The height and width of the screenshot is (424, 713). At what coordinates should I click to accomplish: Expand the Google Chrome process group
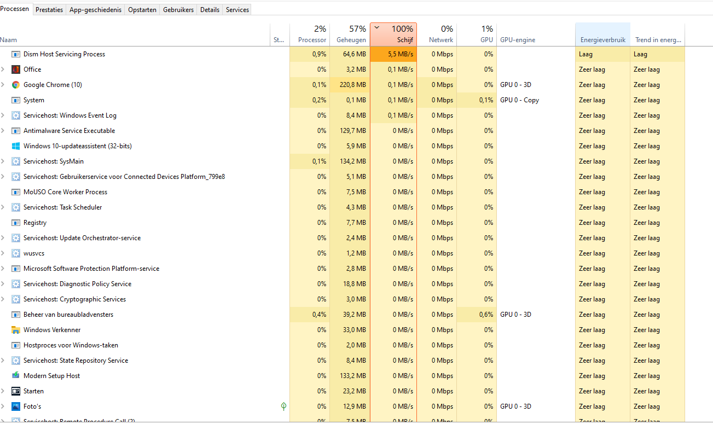[x=3, y=85]
